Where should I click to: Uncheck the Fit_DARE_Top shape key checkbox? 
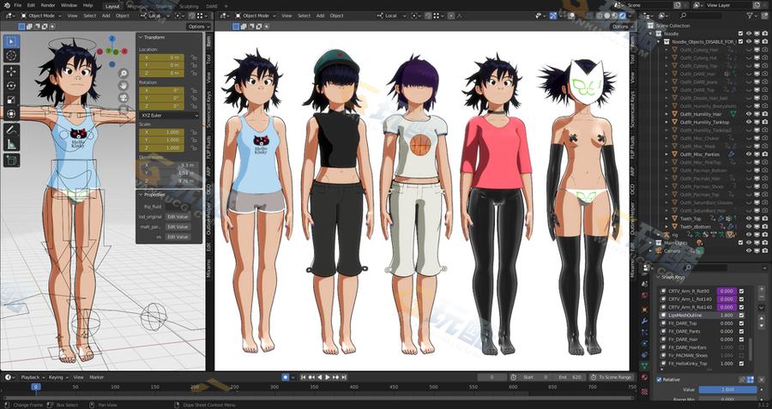741,323
